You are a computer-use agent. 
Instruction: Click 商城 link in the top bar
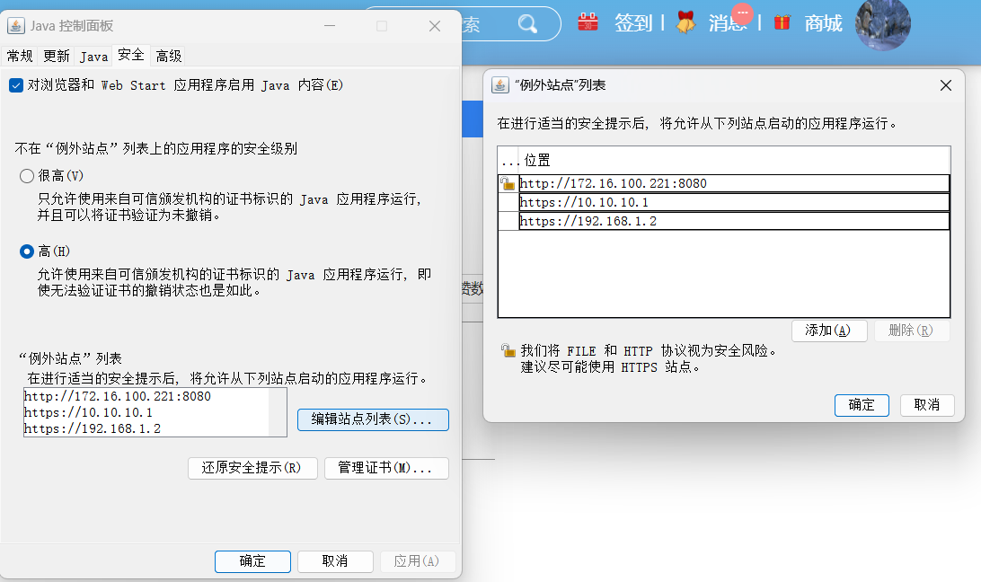click(823, 23)
